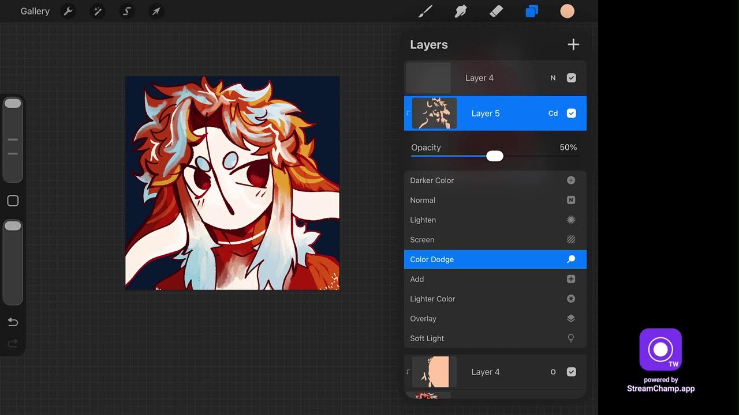
Task: Choose Lighten blend mode
Action: click(495, 220)
